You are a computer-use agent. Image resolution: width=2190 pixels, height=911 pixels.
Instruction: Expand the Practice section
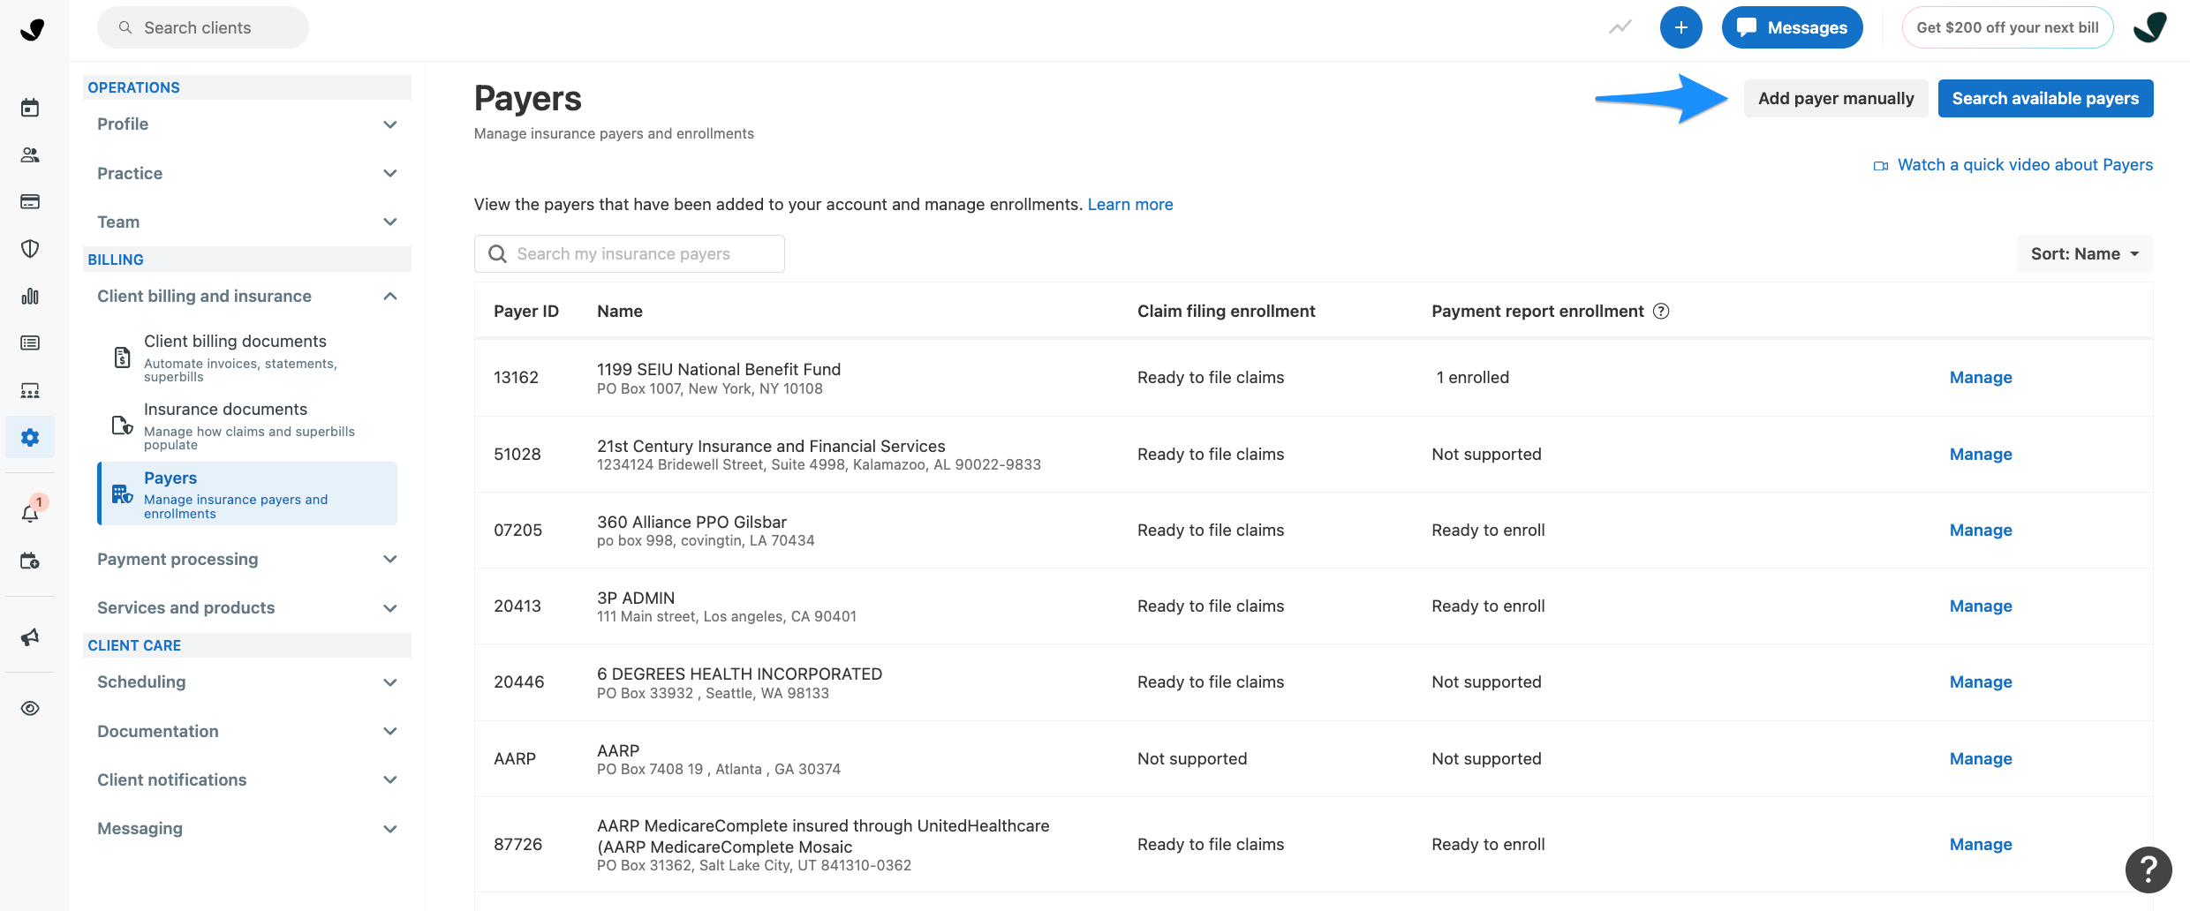[247, 173]
